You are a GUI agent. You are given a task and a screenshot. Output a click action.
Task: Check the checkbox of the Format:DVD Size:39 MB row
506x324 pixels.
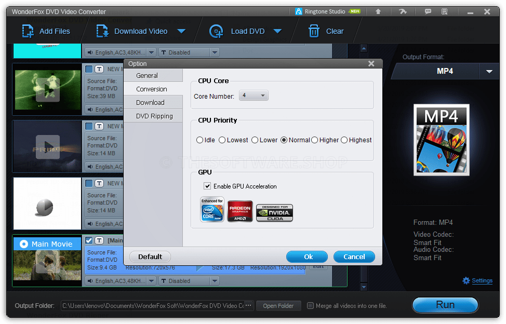[x=89, y=69]
